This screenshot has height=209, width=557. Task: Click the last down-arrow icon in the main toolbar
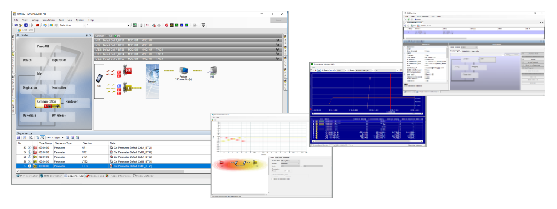coord(203,25)
